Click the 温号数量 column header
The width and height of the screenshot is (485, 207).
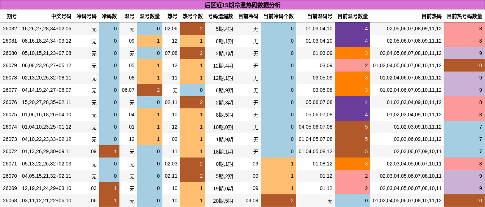pyautogui.click(x=150, y=16)
